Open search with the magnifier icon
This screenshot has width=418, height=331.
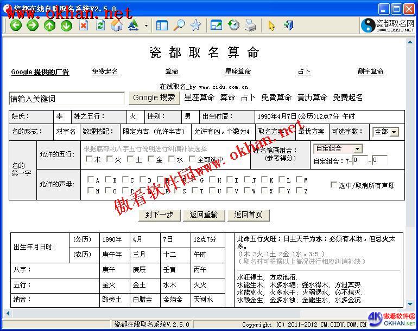coord(179,25)
